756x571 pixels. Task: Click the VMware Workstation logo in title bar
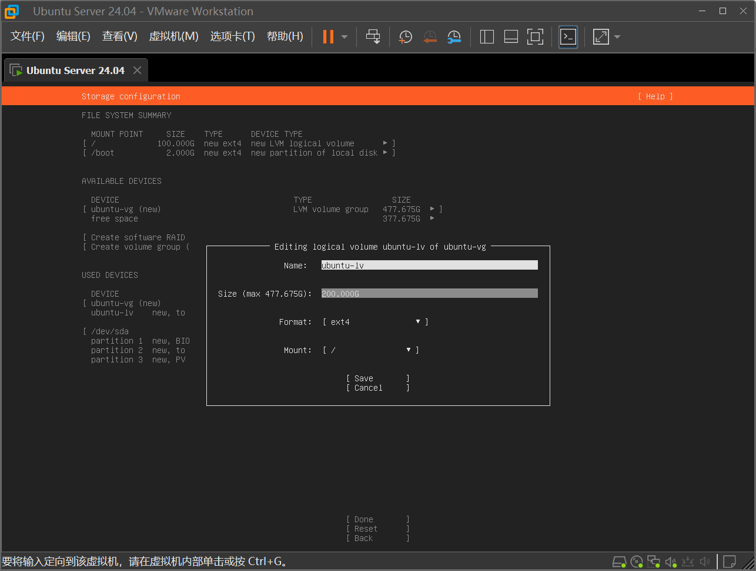point(12,11)
